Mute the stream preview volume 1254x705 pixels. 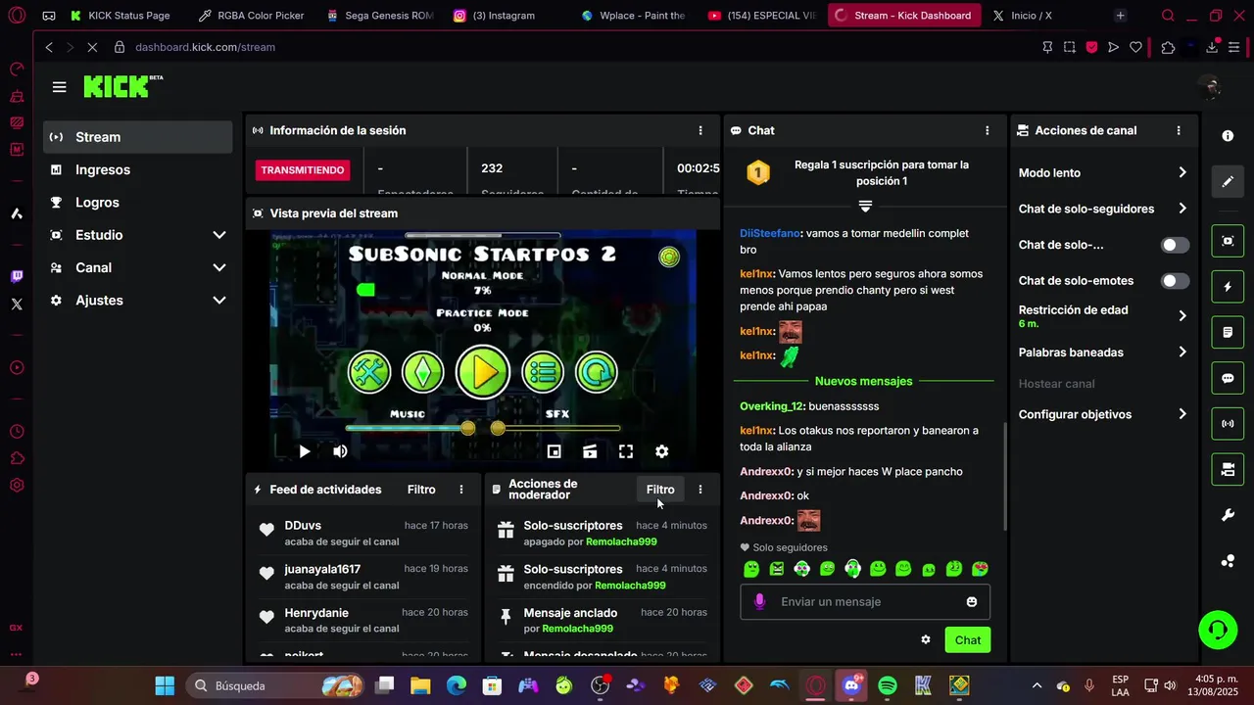[x=340, y=451]
